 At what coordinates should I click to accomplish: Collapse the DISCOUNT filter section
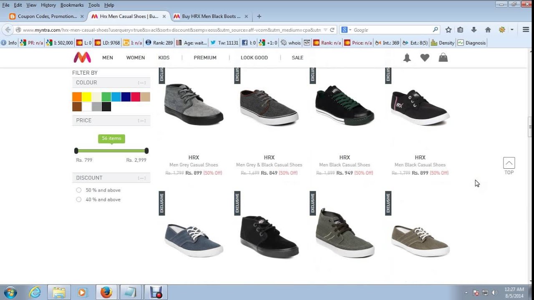point(142,178)
